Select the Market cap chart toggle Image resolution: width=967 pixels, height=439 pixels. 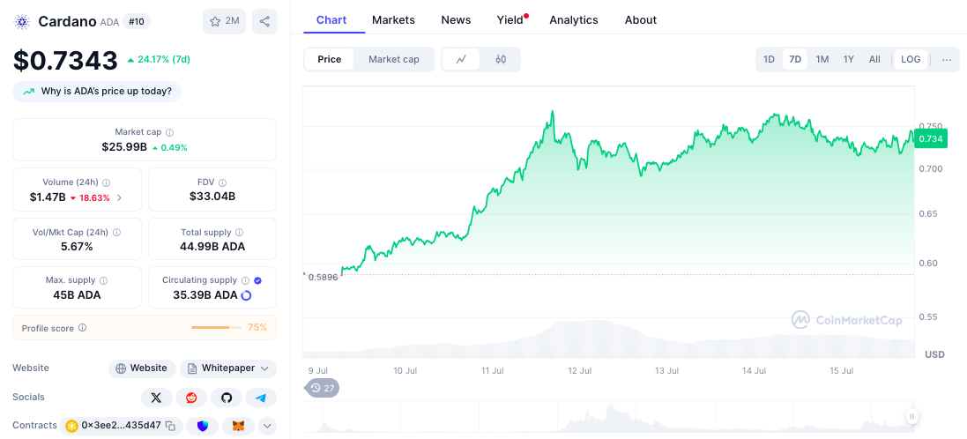pos(393,59)
